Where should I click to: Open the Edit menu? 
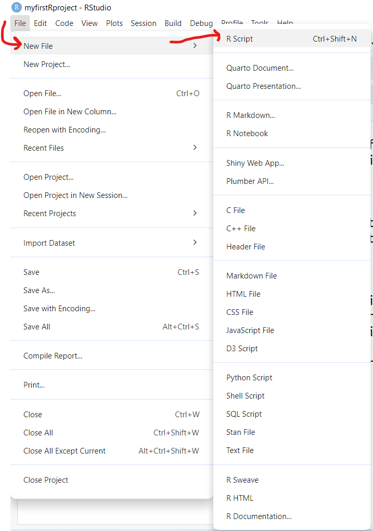pyautogui.click(x=41, y=23)
